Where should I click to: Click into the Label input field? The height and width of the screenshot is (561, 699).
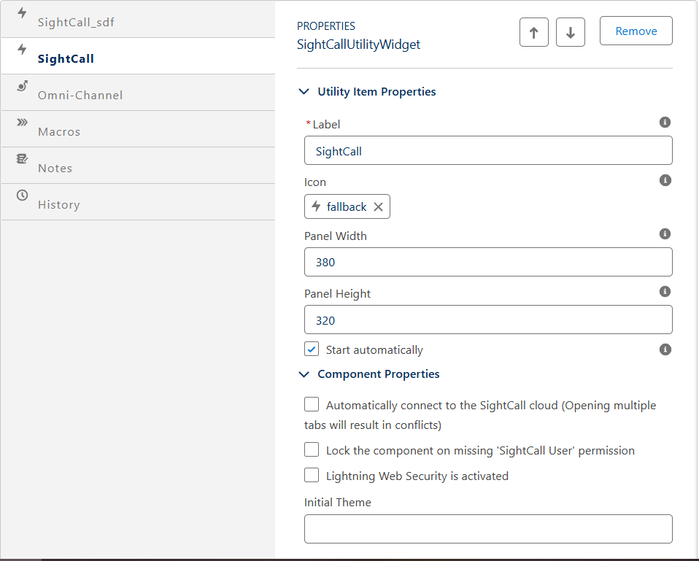488,150
